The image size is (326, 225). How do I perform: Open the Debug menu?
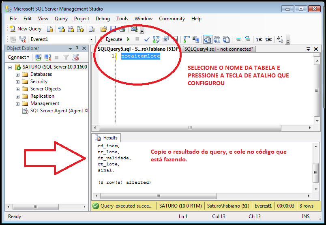(103, 19)
